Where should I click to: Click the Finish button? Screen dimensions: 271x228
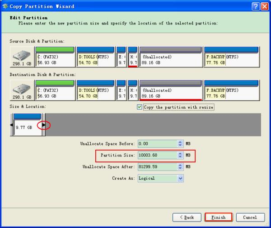219,217
